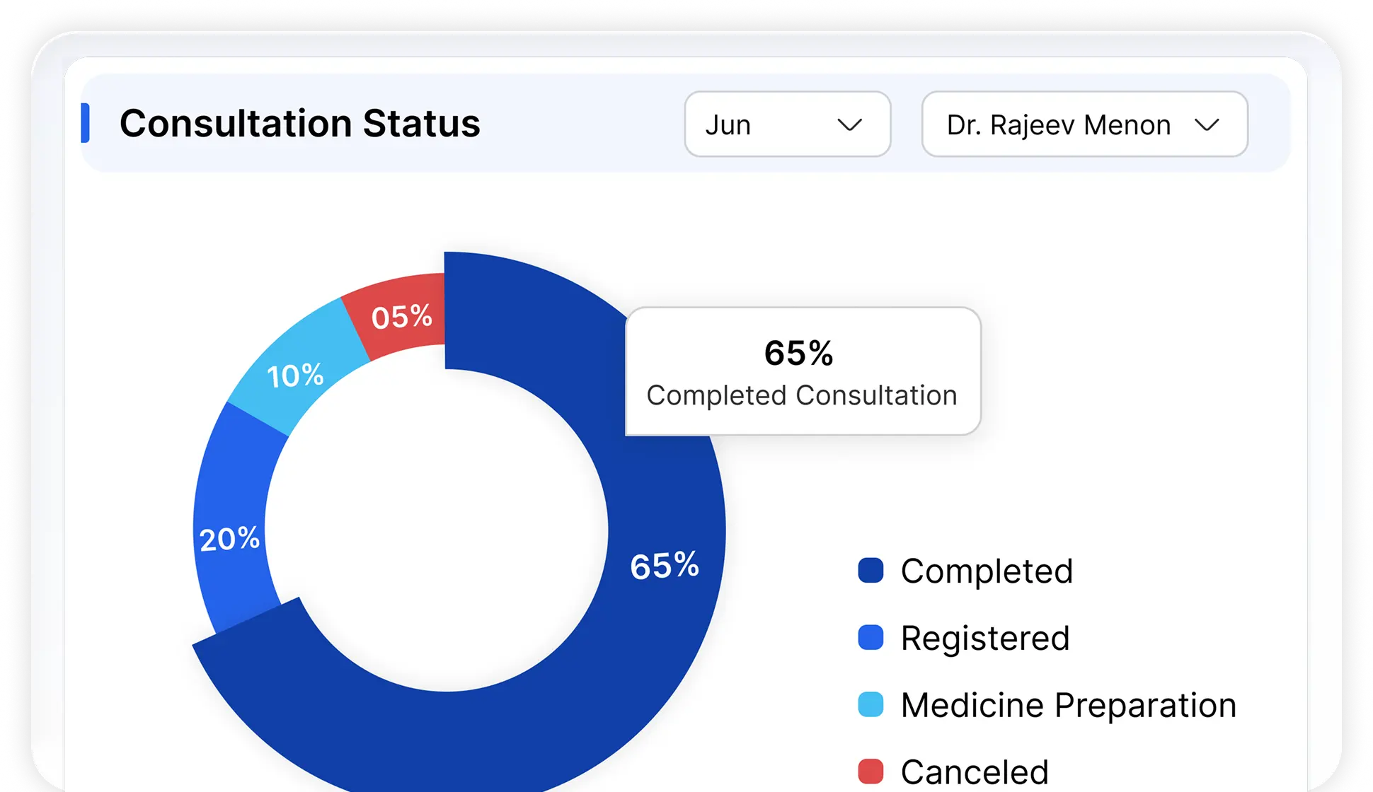Click the white center of donut chart
This screenshot has height=792, width=1373.
click(x=437, y=530)
